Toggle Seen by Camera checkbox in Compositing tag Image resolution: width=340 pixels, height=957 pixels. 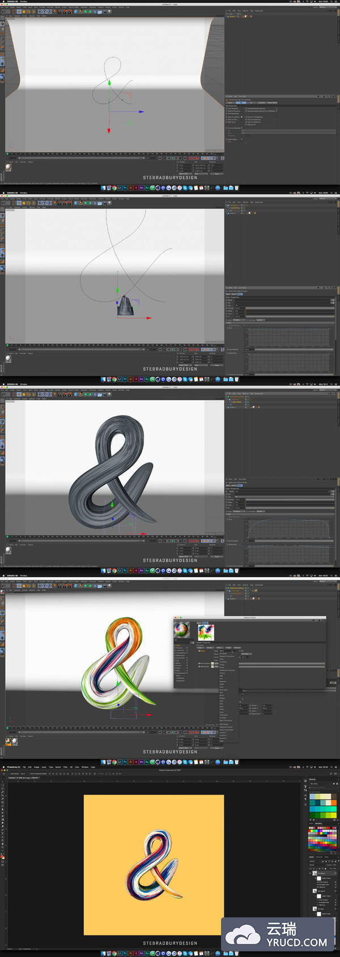(x=241, y=117)
